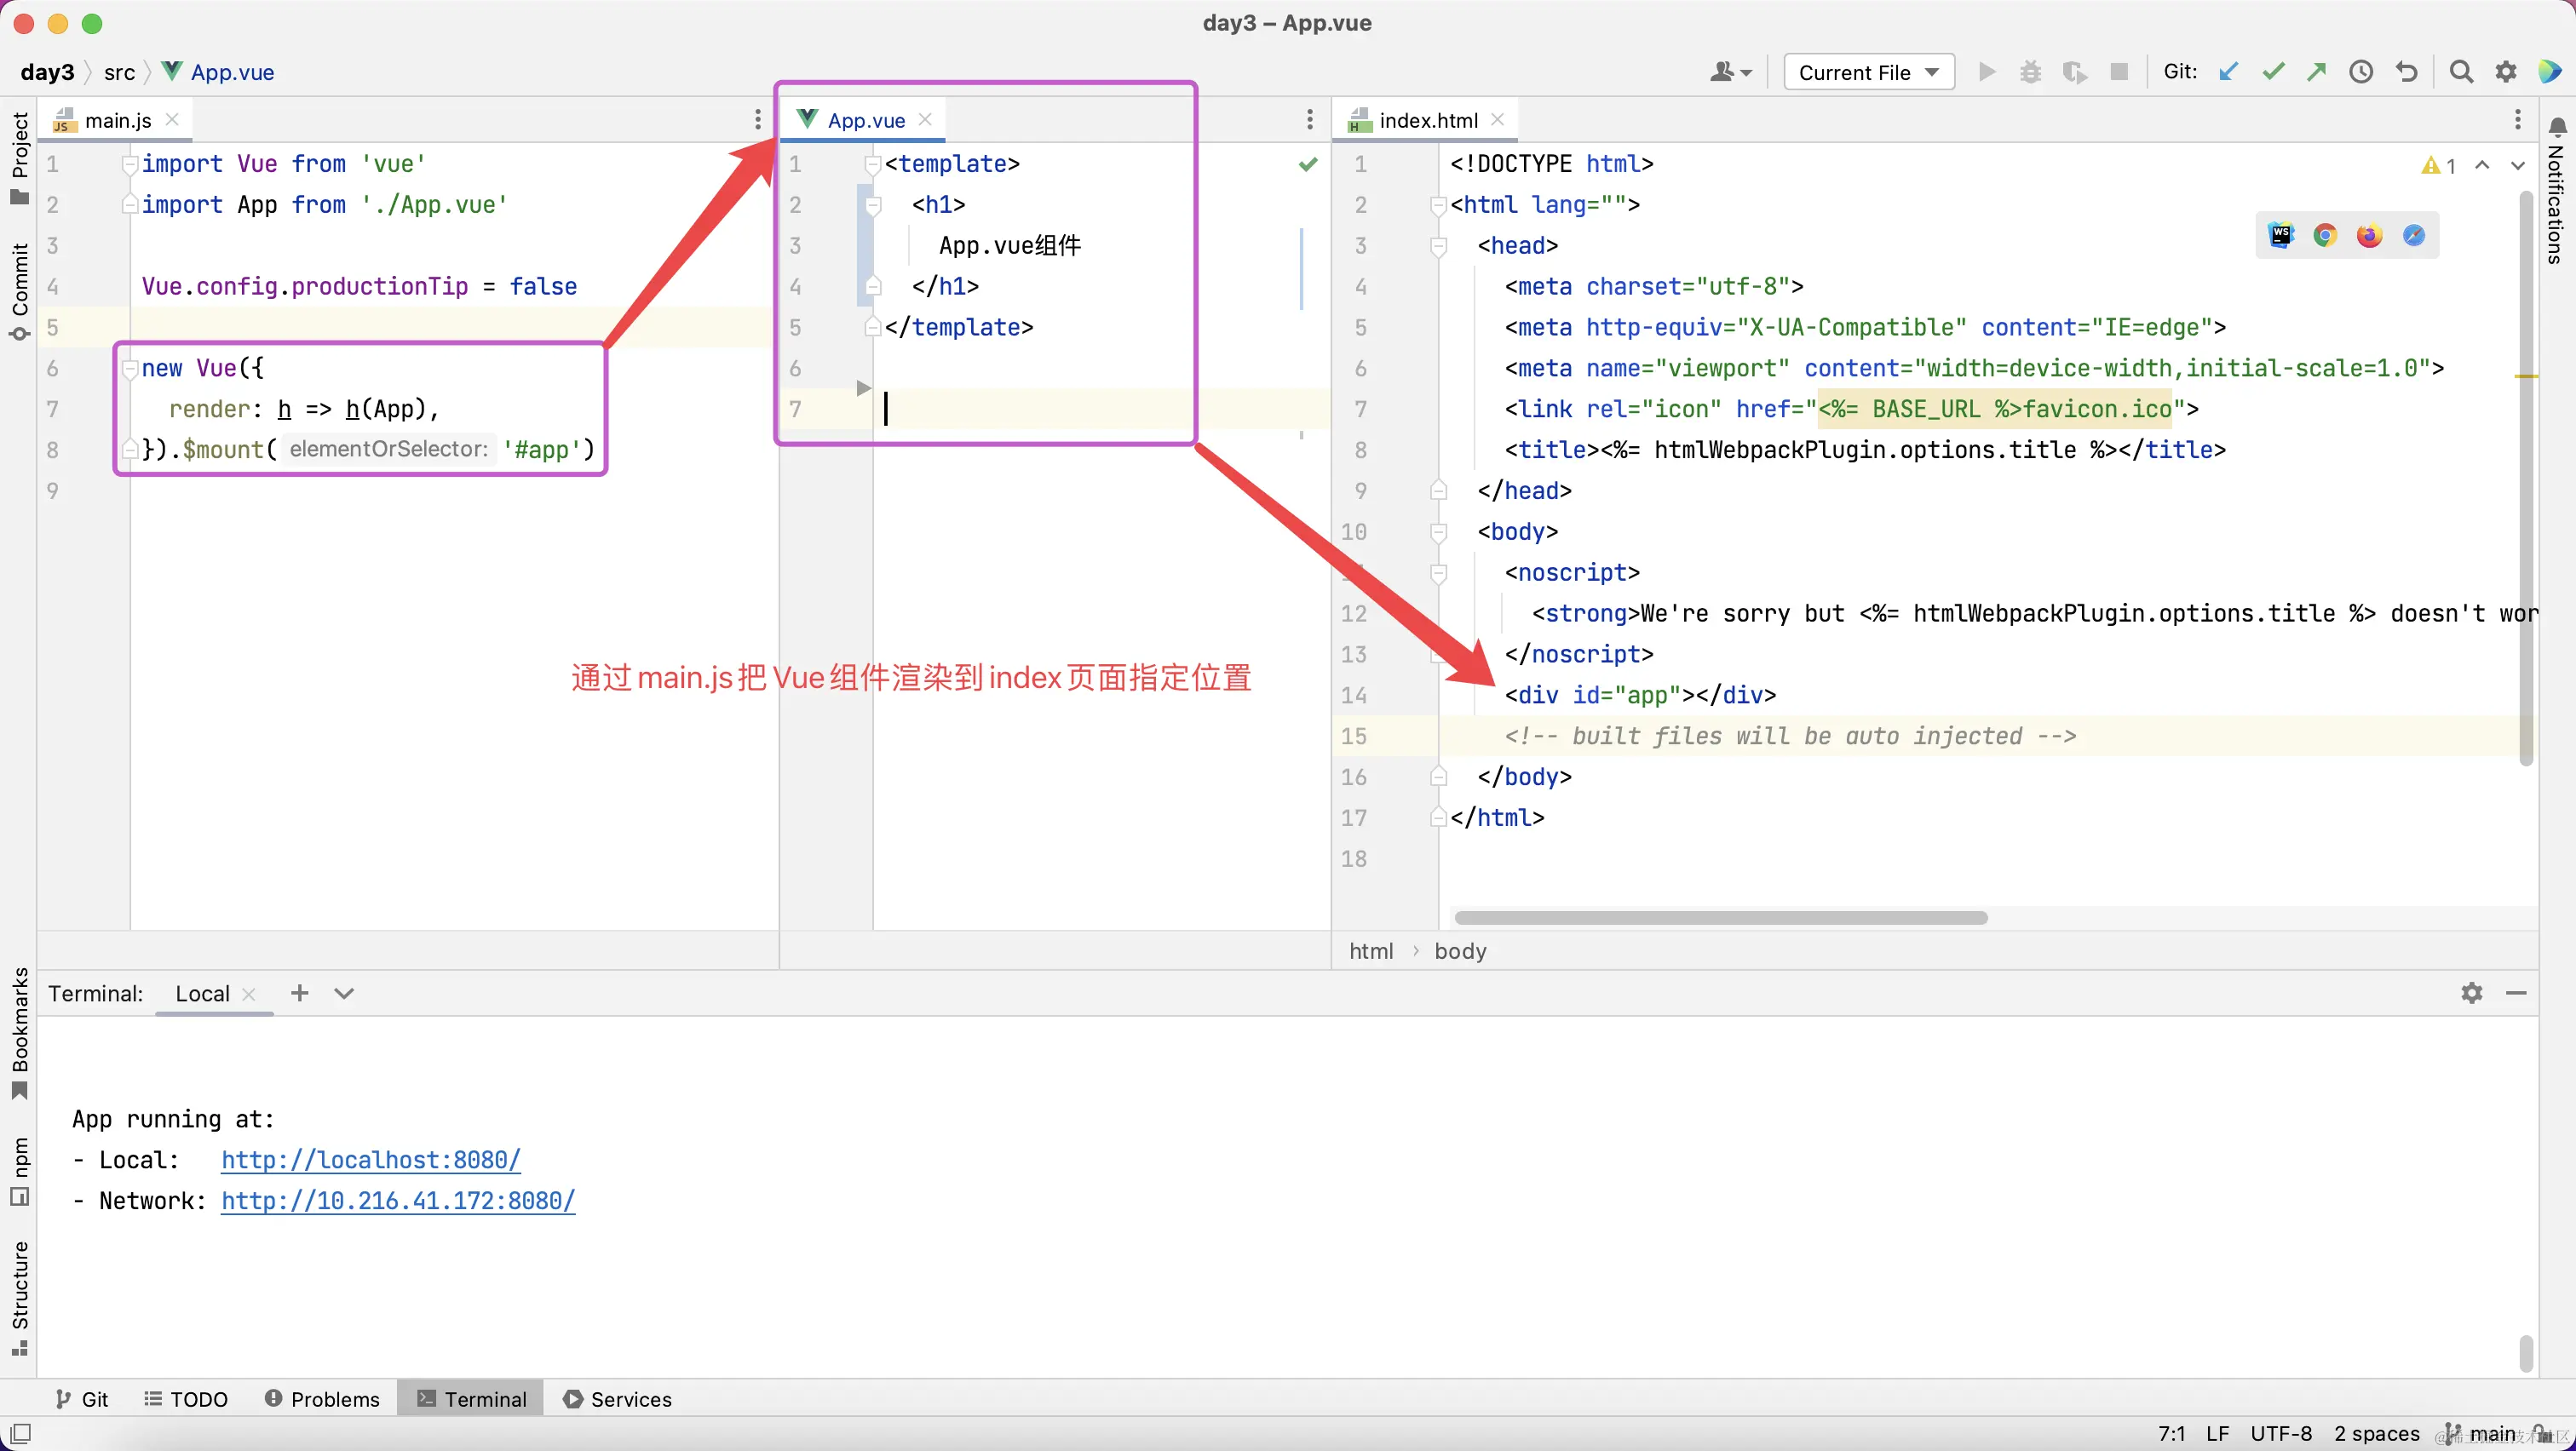Open in Firefox browser icon
Image resolution: width=2576 pixels, height=1451 pixels.
pos(2369,235)
